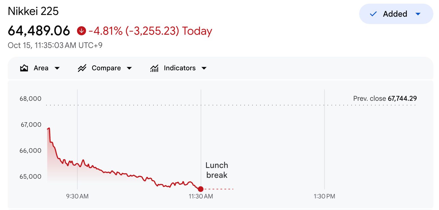This screenshot has height=210, width=439.
Task: Click the red current price dot
Action: click(x=200, y=189)
